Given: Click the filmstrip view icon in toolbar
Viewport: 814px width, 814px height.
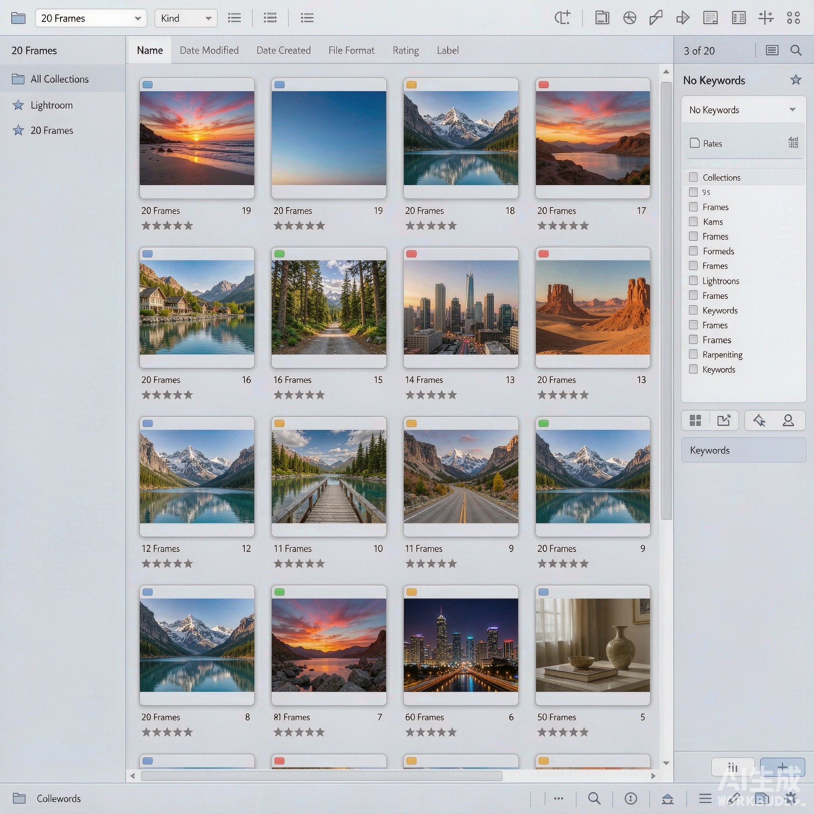Looking at the screenshot, I should 738,18.
